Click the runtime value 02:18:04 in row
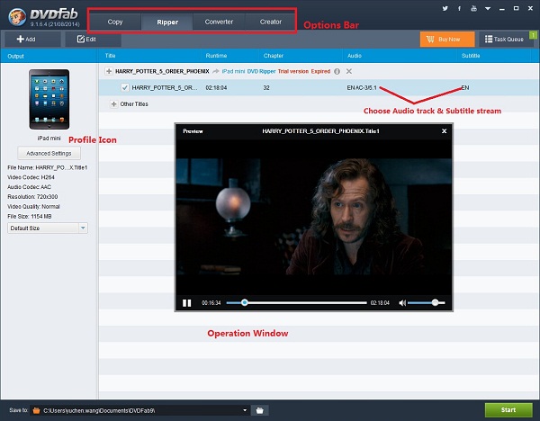Viewport: 540px width, 421px height. 216,88
